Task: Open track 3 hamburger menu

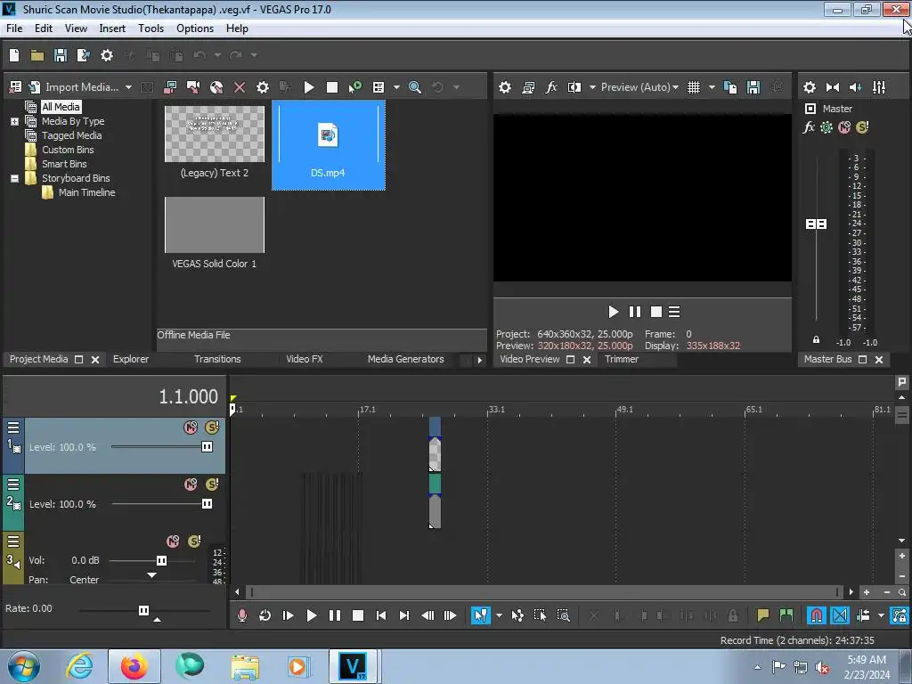Action: tap(12, 542)
